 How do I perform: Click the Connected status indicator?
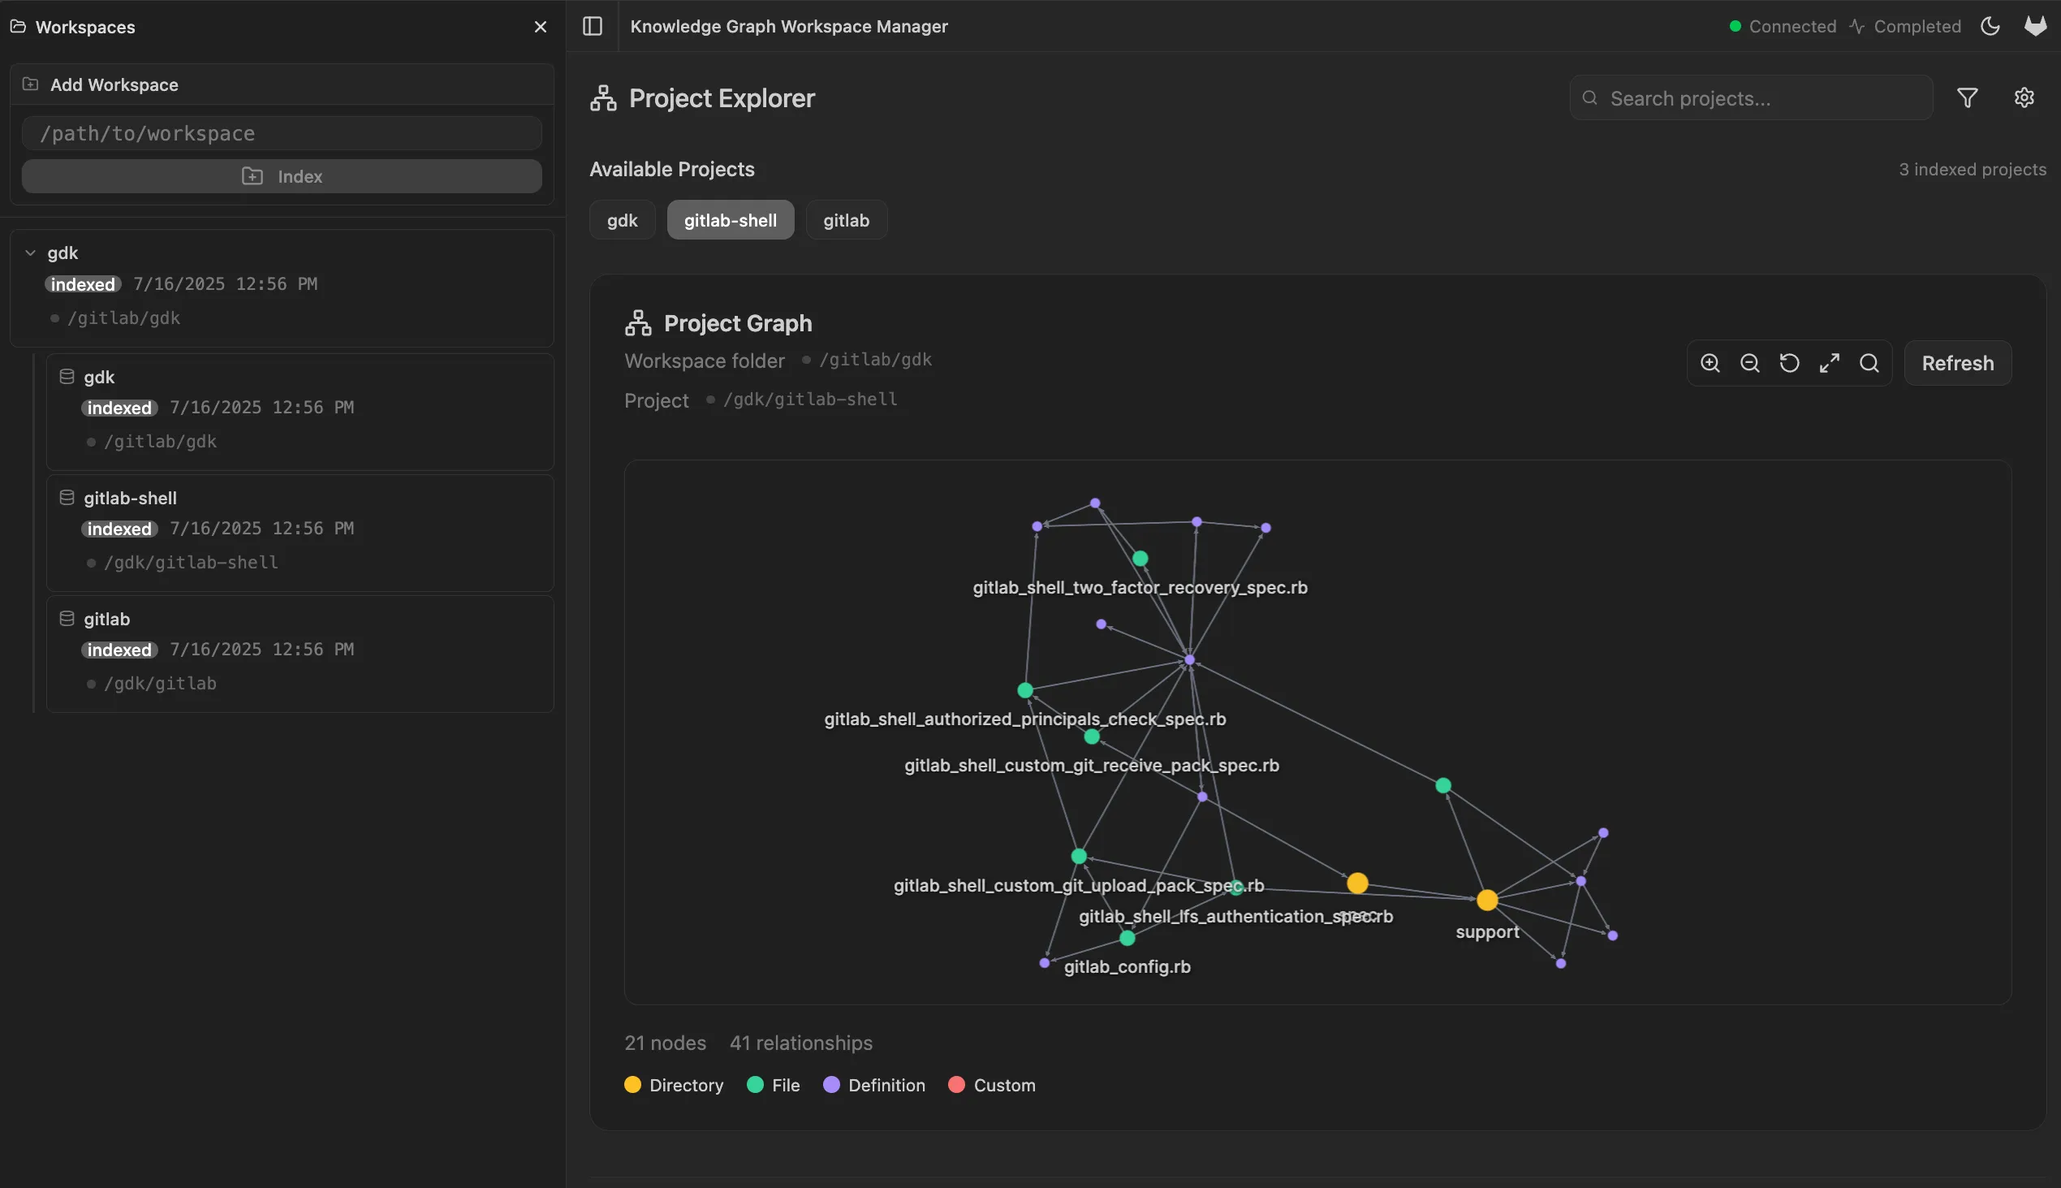point(1783,26)
